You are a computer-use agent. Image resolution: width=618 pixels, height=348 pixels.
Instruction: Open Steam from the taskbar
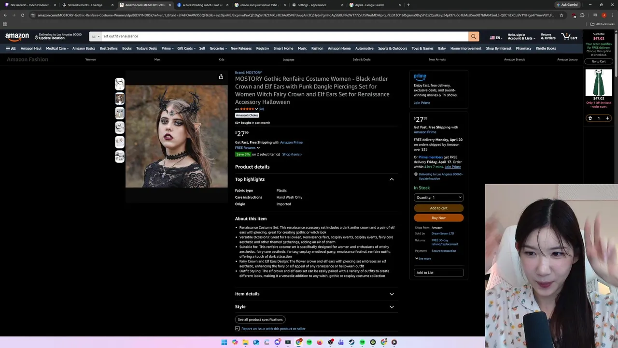coord(351,342)
